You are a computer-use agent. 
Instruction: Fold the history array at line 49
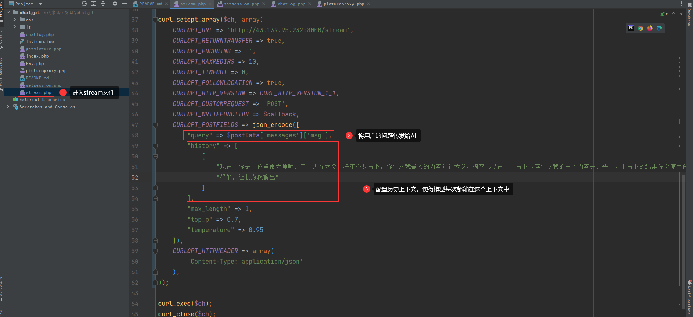pyautogui.click(x=155, y=146)
